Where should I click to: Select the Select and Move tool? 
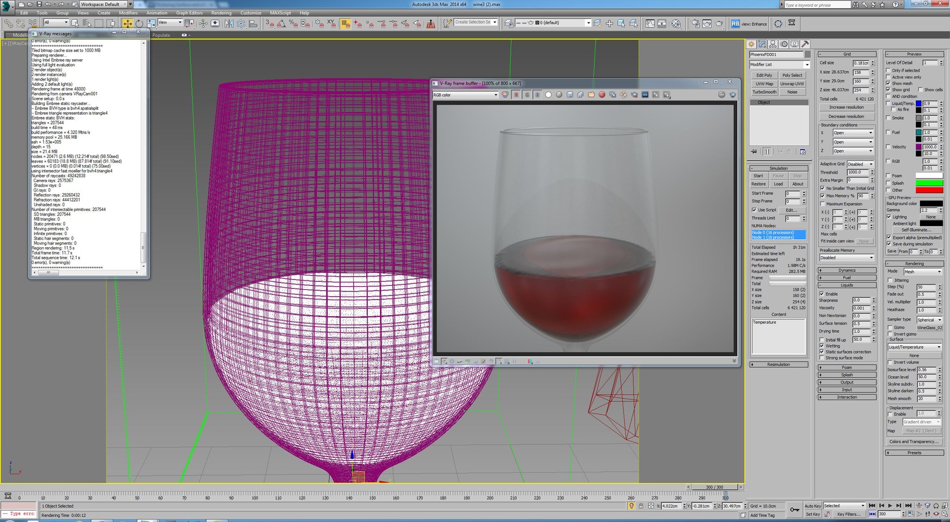click(x=127, y=24)
